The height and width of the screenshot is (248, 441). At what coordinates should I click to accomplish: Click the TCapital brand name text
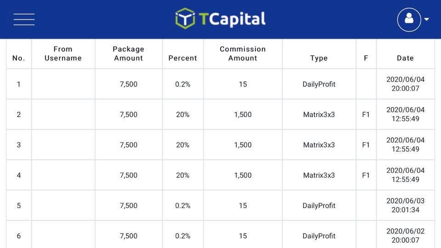232,19
